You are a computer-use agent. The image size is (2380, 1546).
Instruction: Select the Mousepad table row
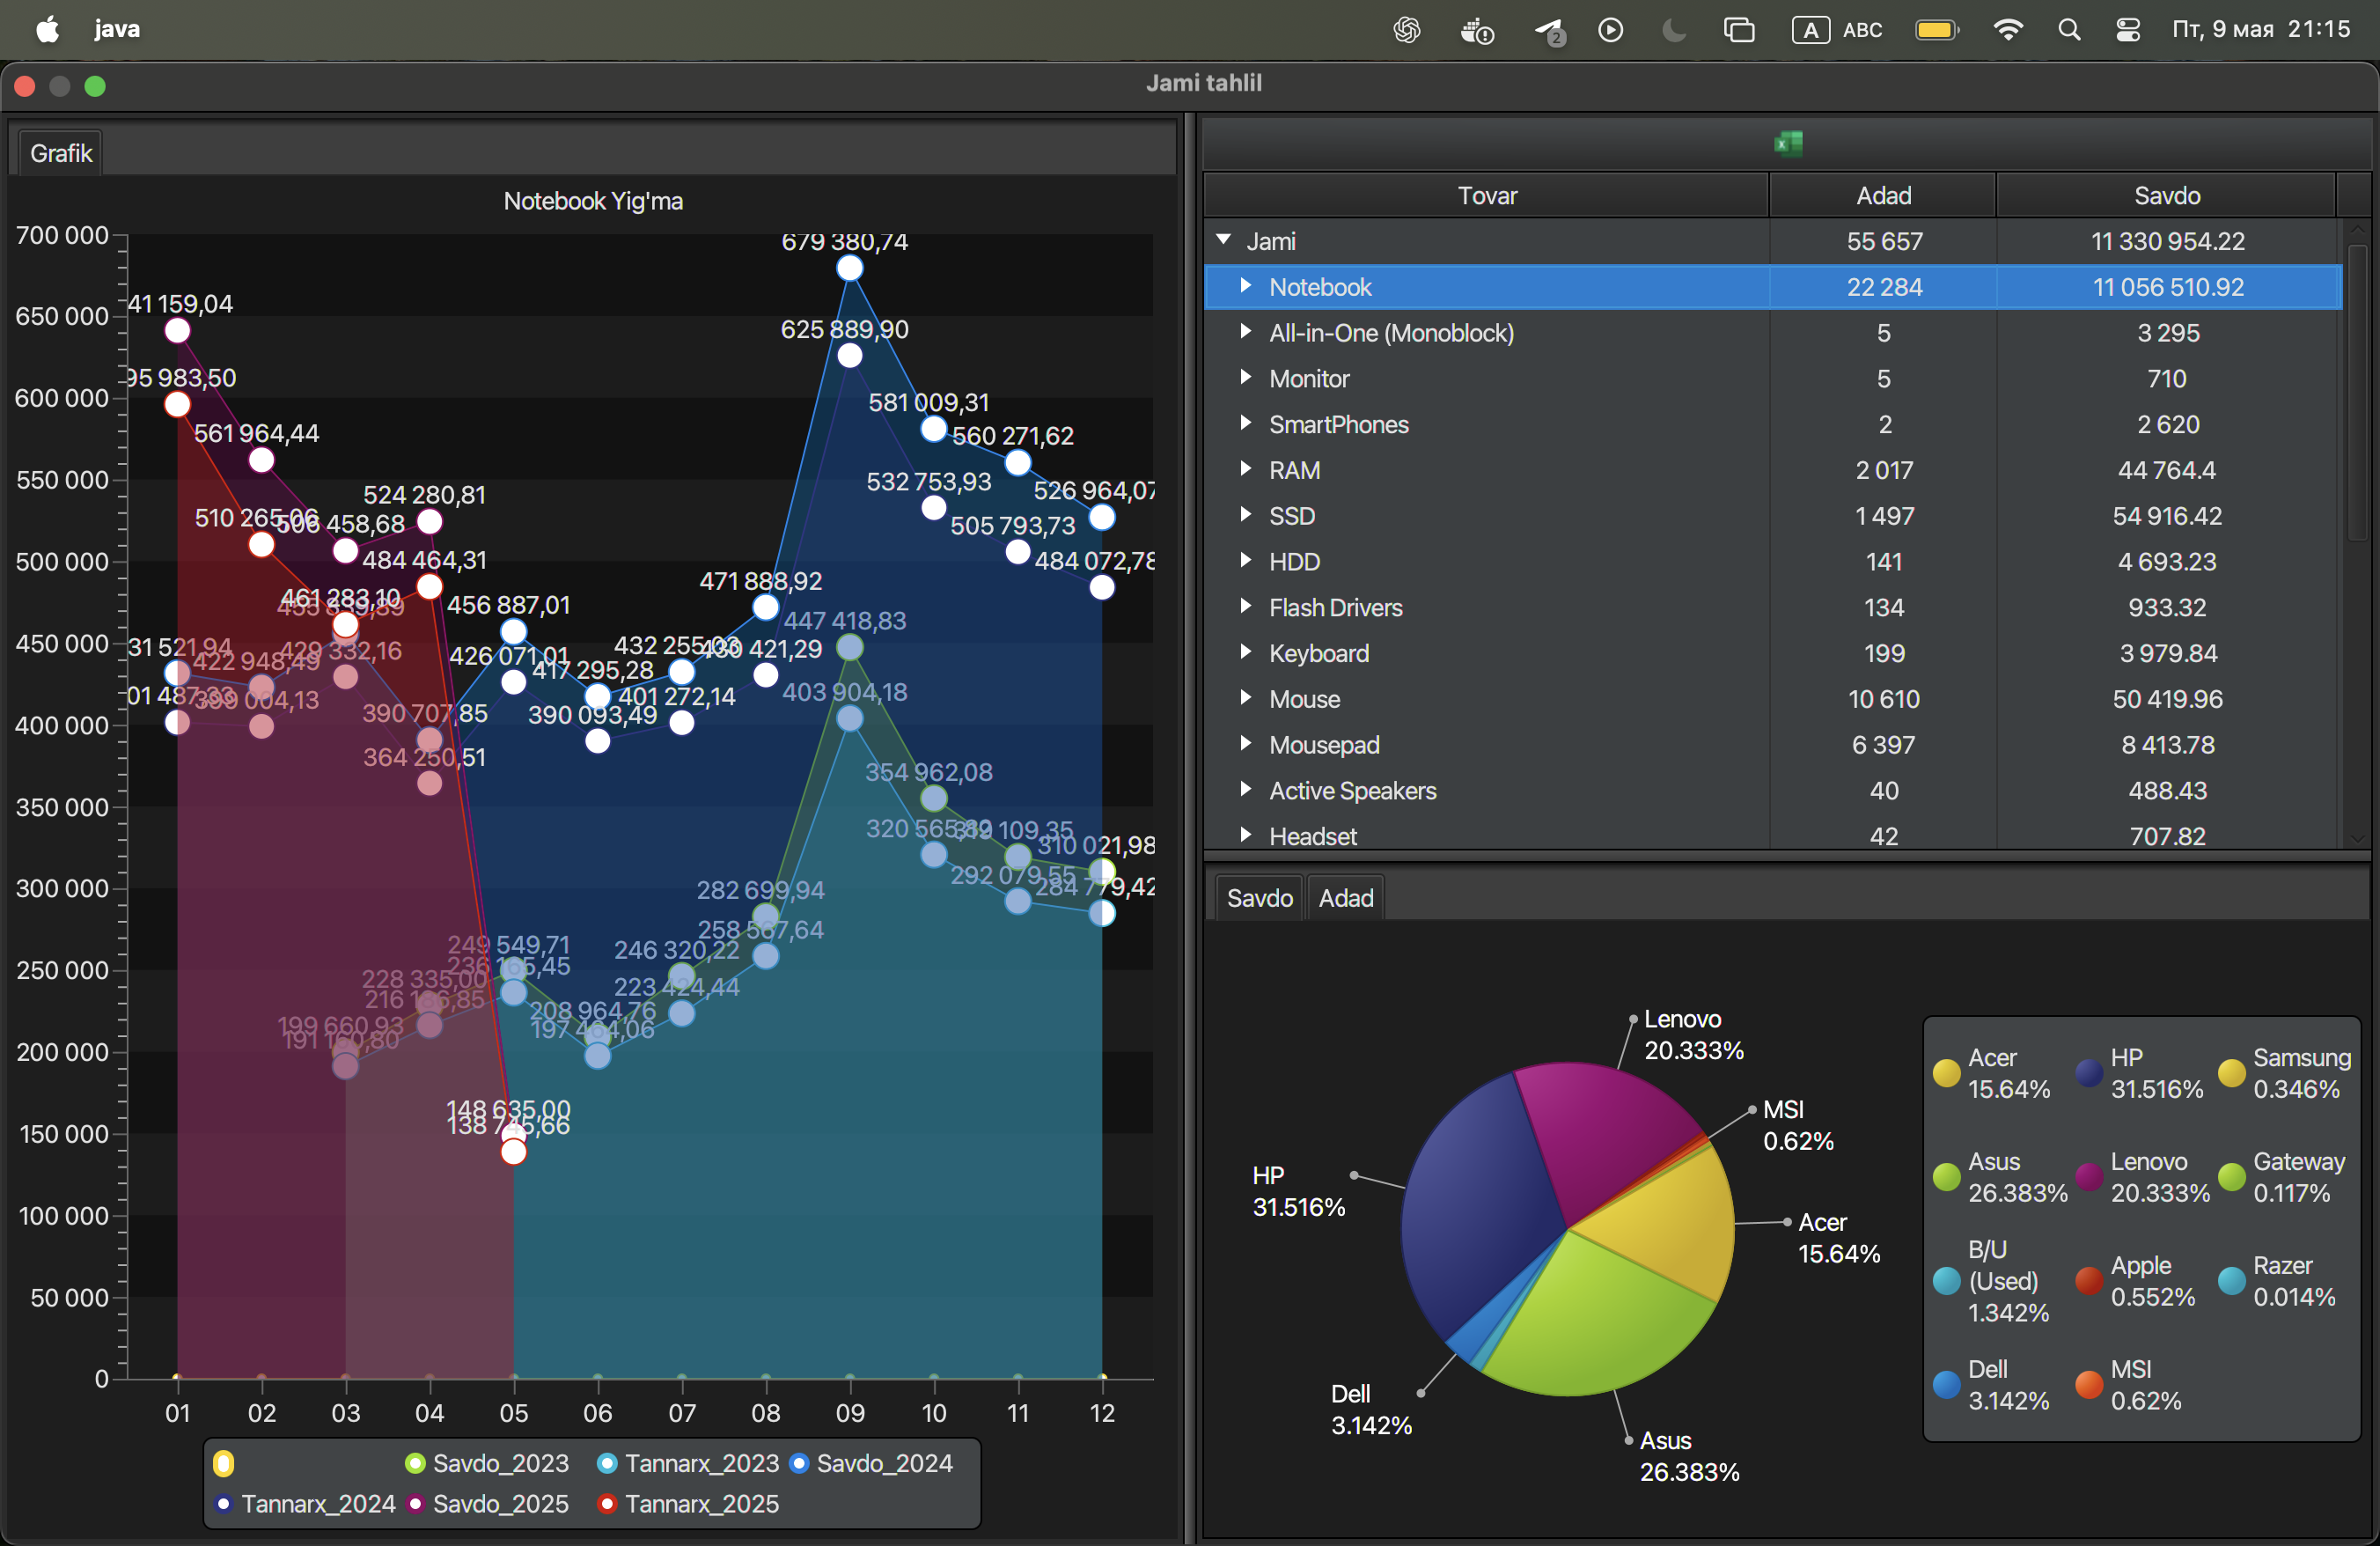(1773, 745)
